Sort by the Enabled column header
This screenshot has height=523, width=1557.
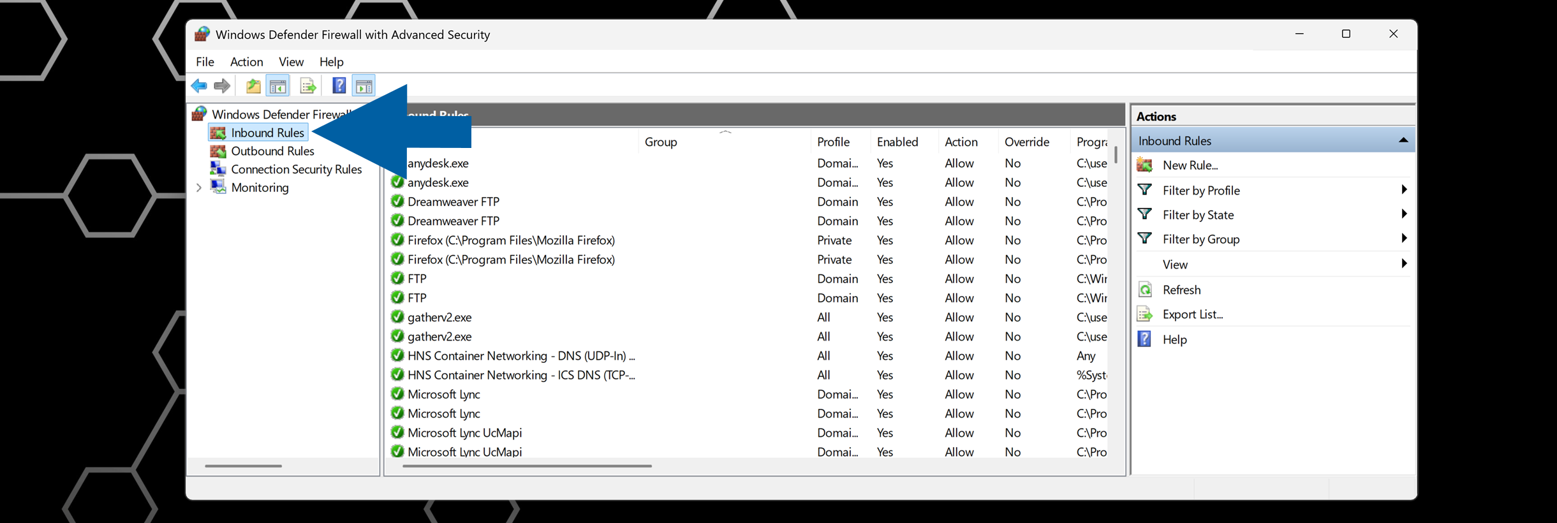[x=904, y=142]
